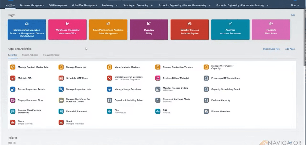Click the vertical page scrollbar
This screenshot has height=145, width=306.
click(304, 38)
